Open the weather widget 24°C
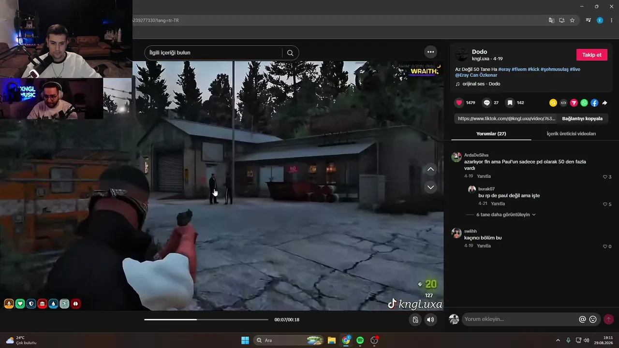619x348 pixels. click(21, 340)
